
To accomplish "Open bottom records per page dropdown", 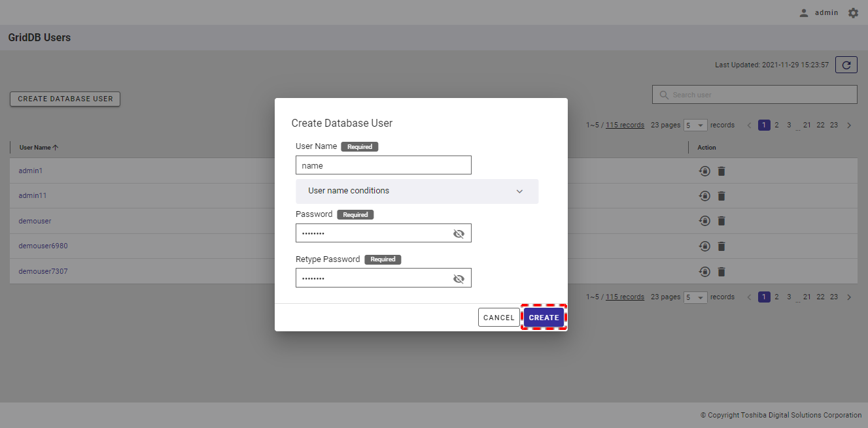I will click(695, 297).
